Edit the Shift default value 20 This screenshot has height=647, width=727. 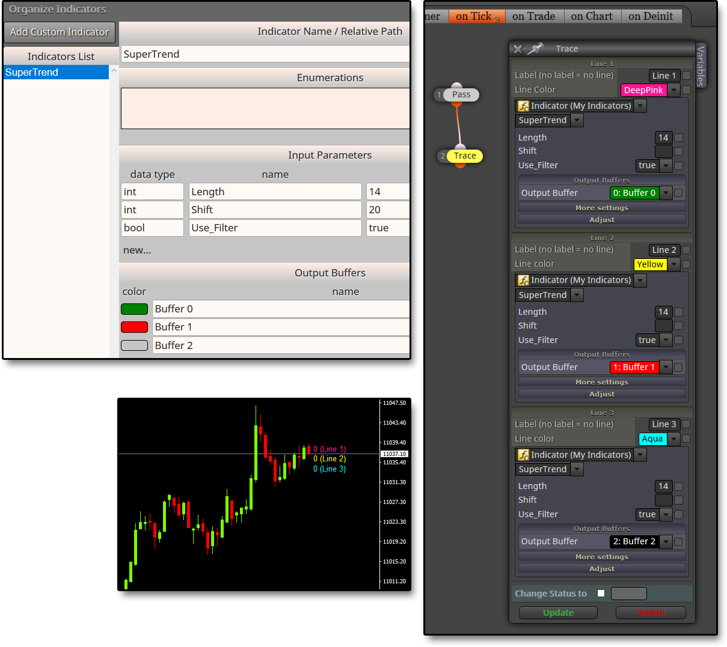[x=388, y=210]
